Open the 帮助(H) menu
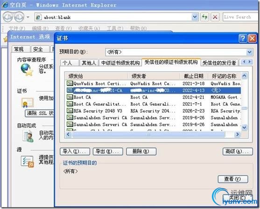 point(138,28)
